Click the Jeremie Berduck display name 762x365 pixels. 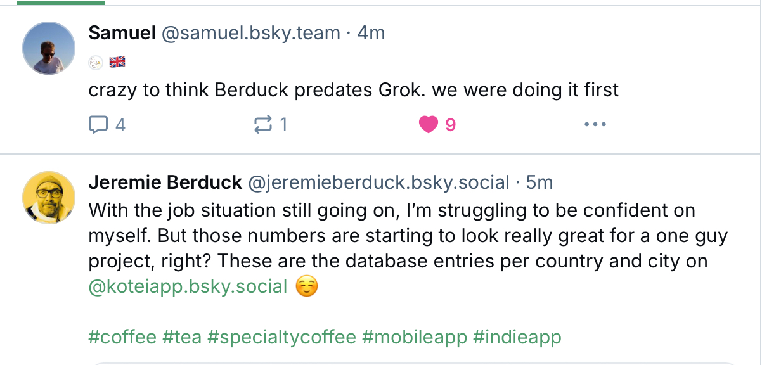click(x=165, y=182)
